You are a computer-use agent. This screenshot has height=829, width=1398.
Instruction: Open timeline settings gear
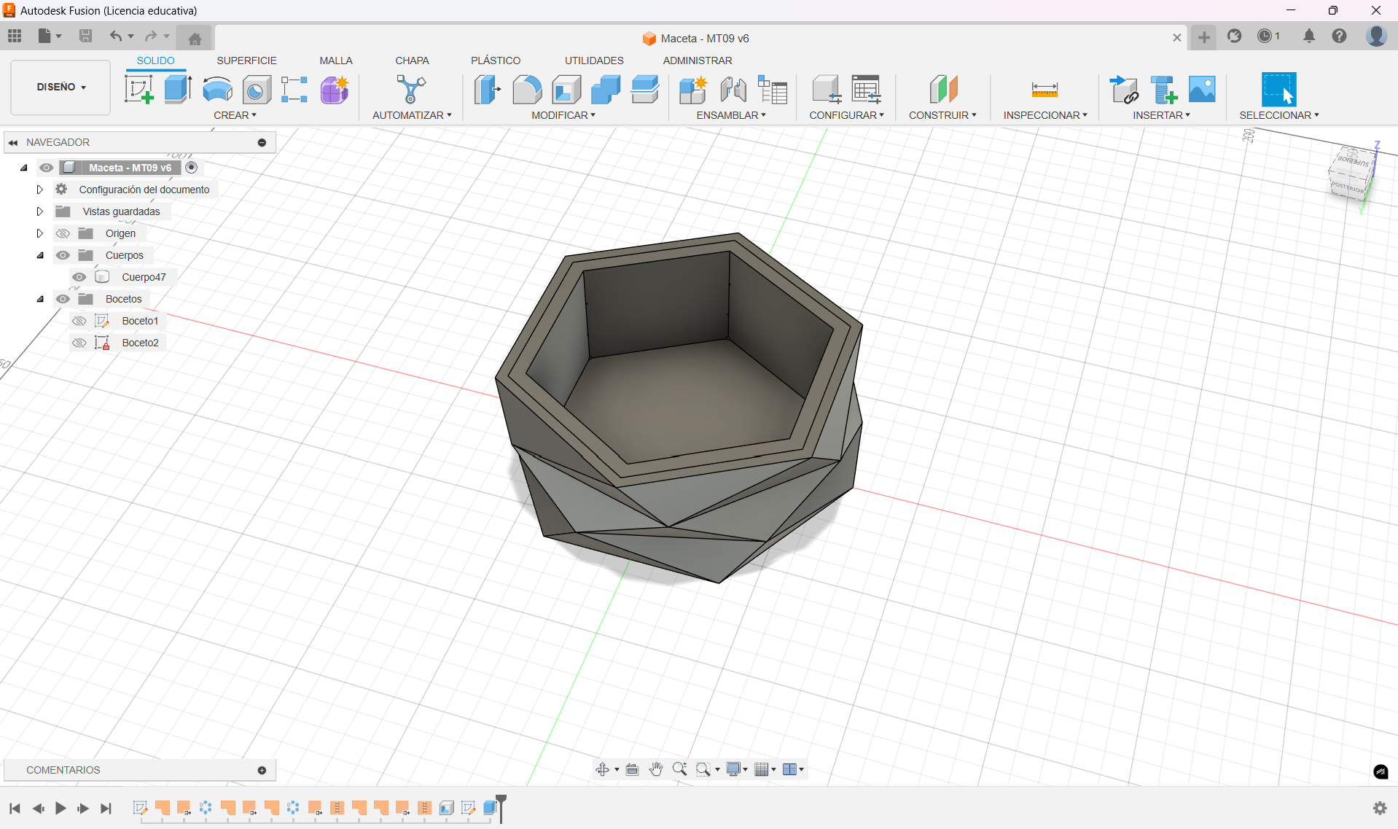coord(1380,808)
